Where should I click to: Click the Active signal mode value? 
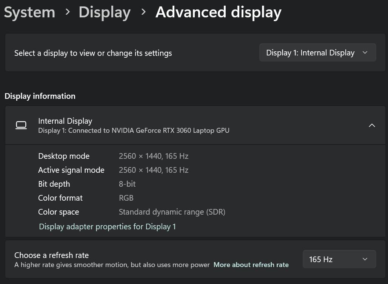(x=153, y=170)
